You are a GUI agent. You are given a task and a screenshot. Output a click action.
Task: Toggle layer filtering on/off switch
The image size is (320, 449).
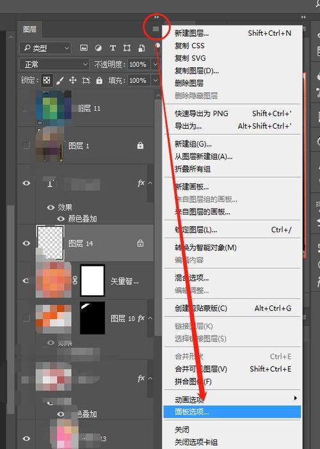tap(157, 46)
